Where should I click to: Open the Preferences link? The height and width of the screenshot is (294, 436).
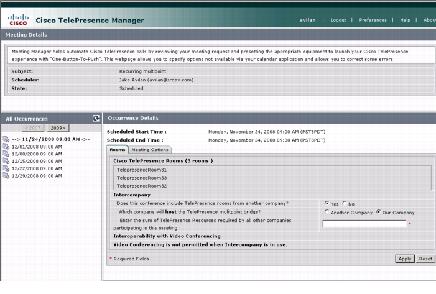[373, 20]
